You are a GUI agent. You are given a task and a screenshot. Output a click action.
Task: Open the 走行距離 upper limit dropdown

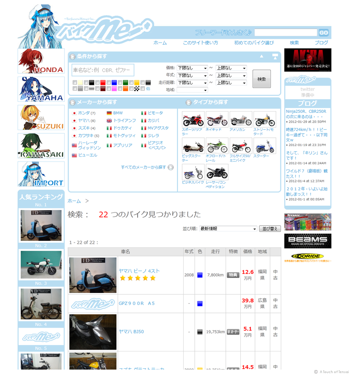231,82
